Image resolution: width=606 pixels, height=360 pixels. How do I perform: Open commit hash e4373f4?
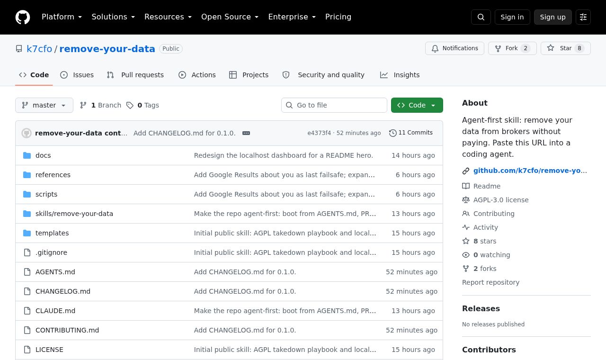click(319, 133)
